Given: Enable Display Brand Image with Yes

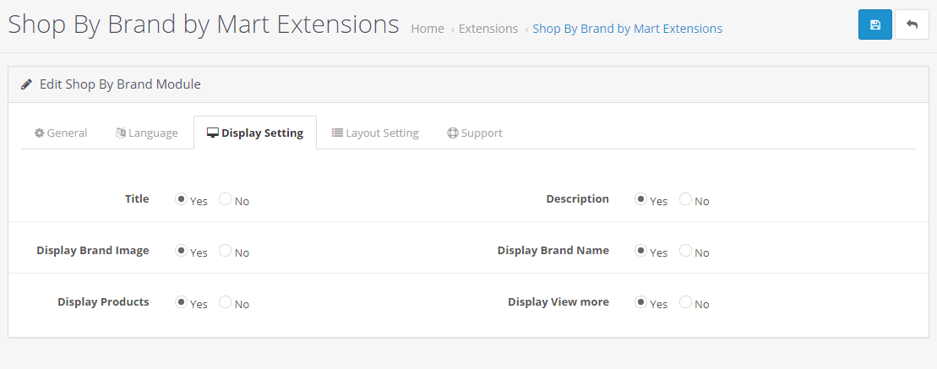Looking at the screenshot, I should click(181, 250).
